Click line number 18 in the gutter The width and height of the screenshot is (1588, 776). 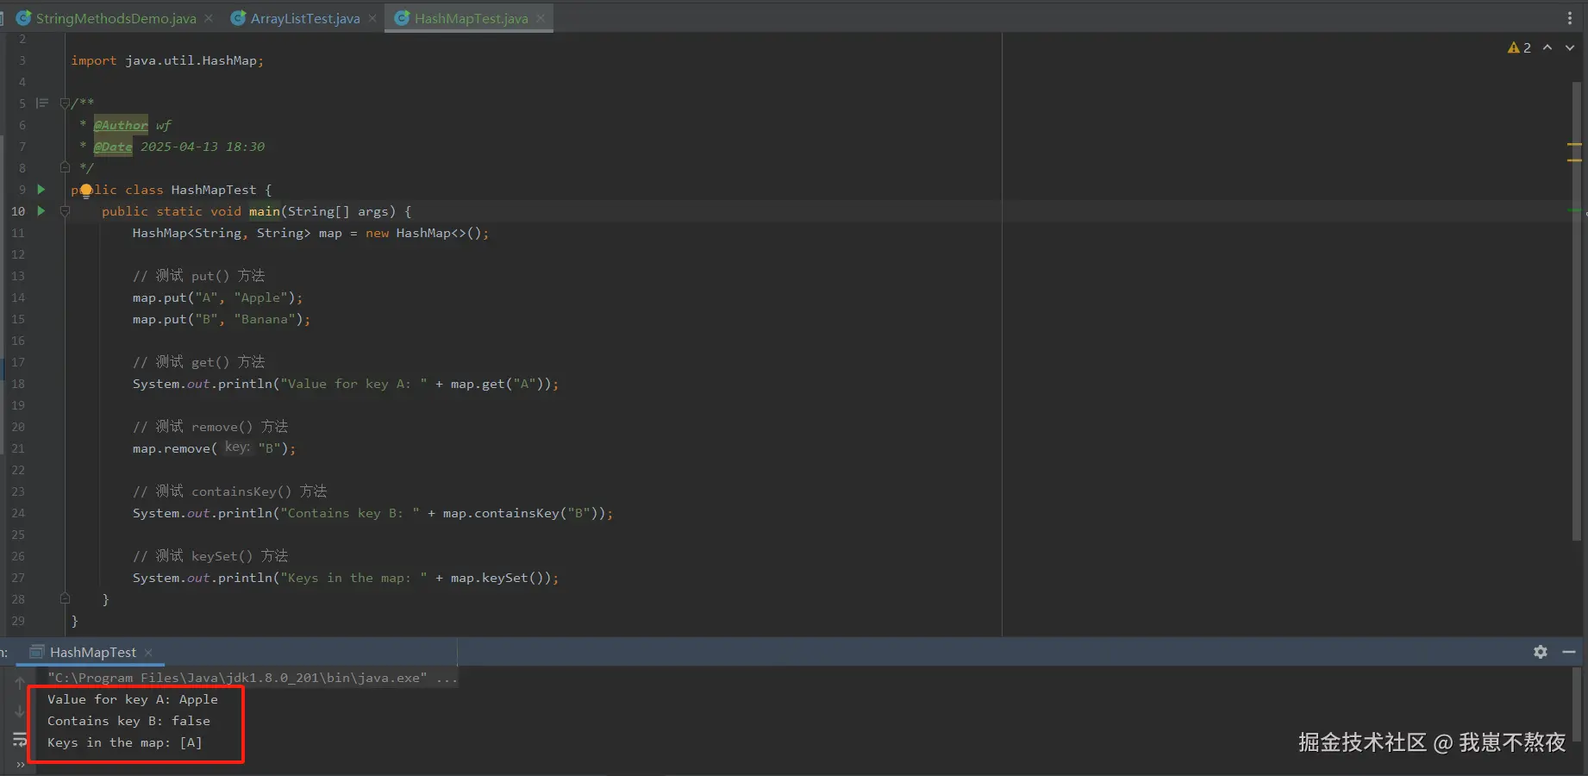[x=18, y=384]
